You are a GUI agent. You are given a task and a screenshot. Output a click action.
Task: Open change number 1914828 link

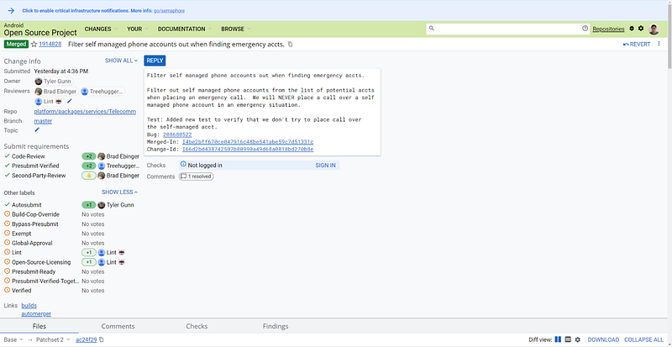pos(50,45)
